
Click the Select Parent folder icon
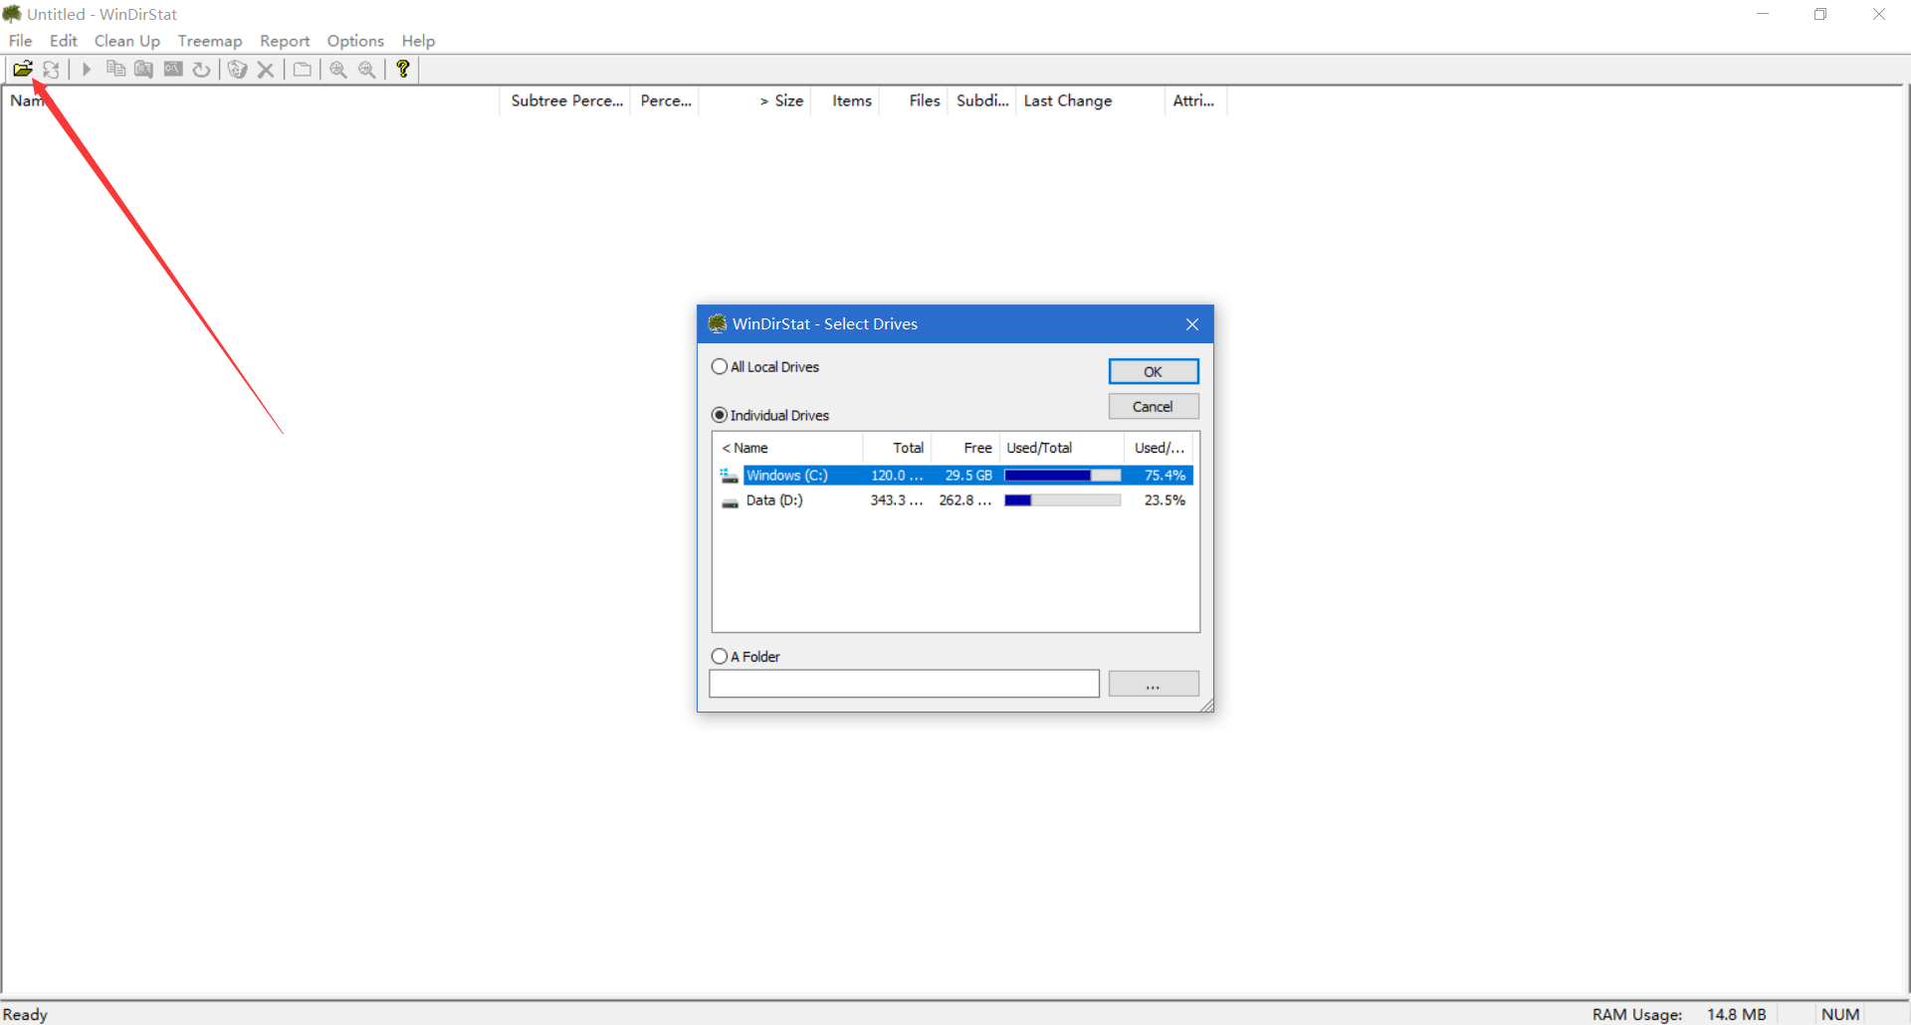303,69
